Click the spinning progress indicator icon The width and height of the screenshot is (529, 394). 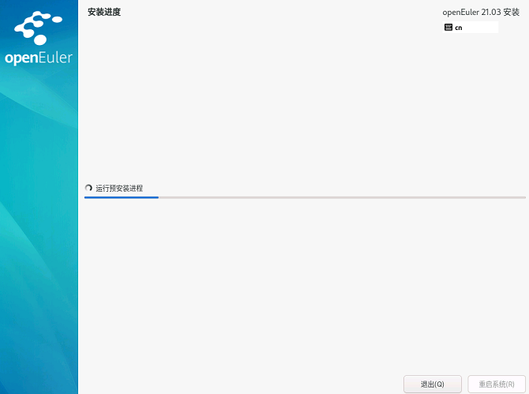coord(88,188)
